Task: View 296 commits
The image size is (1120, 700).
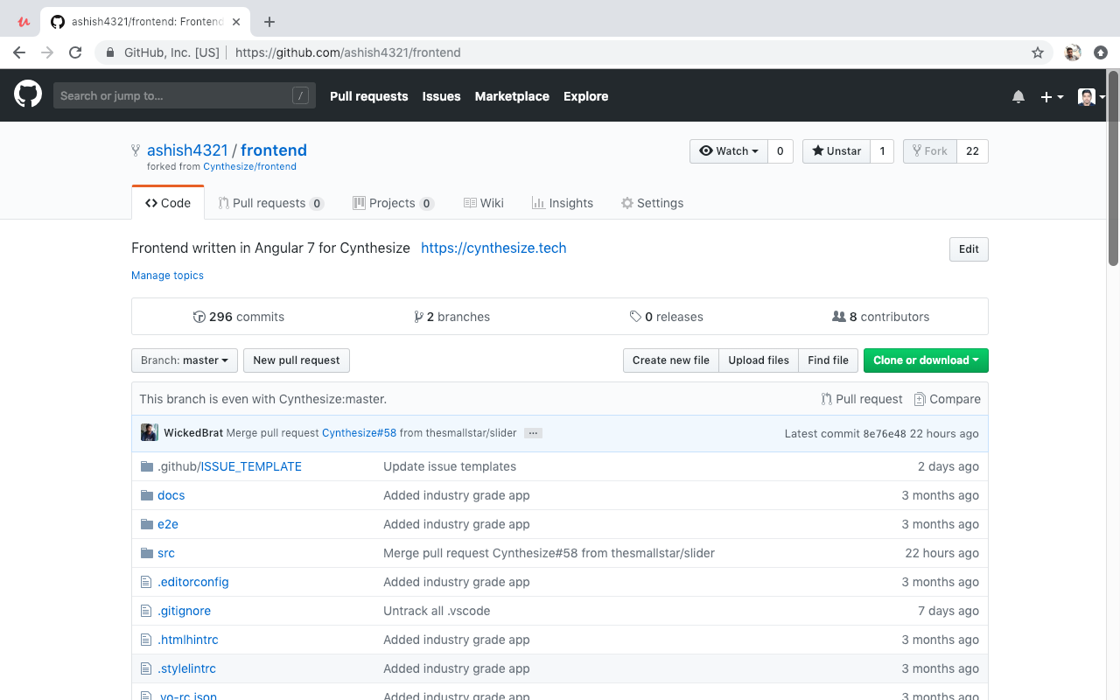Action: pos(238,317)
